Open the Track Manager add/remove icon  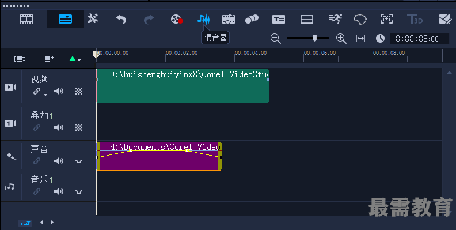coord(49,59)
